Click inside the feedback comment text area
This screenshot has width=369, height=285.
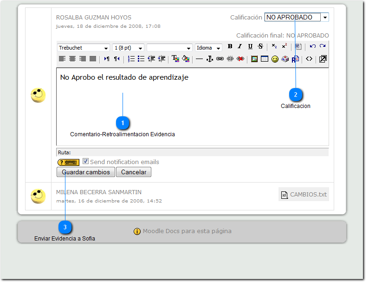pos(193,107)
